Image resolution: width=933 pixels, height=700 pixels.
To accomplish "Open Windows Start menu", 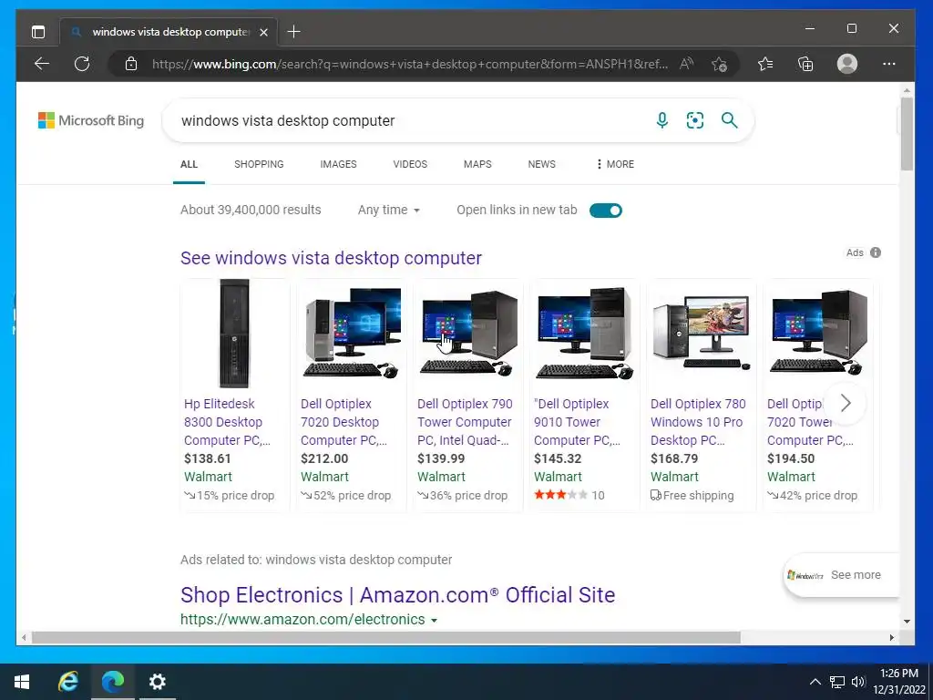I will tap(22, 682).
